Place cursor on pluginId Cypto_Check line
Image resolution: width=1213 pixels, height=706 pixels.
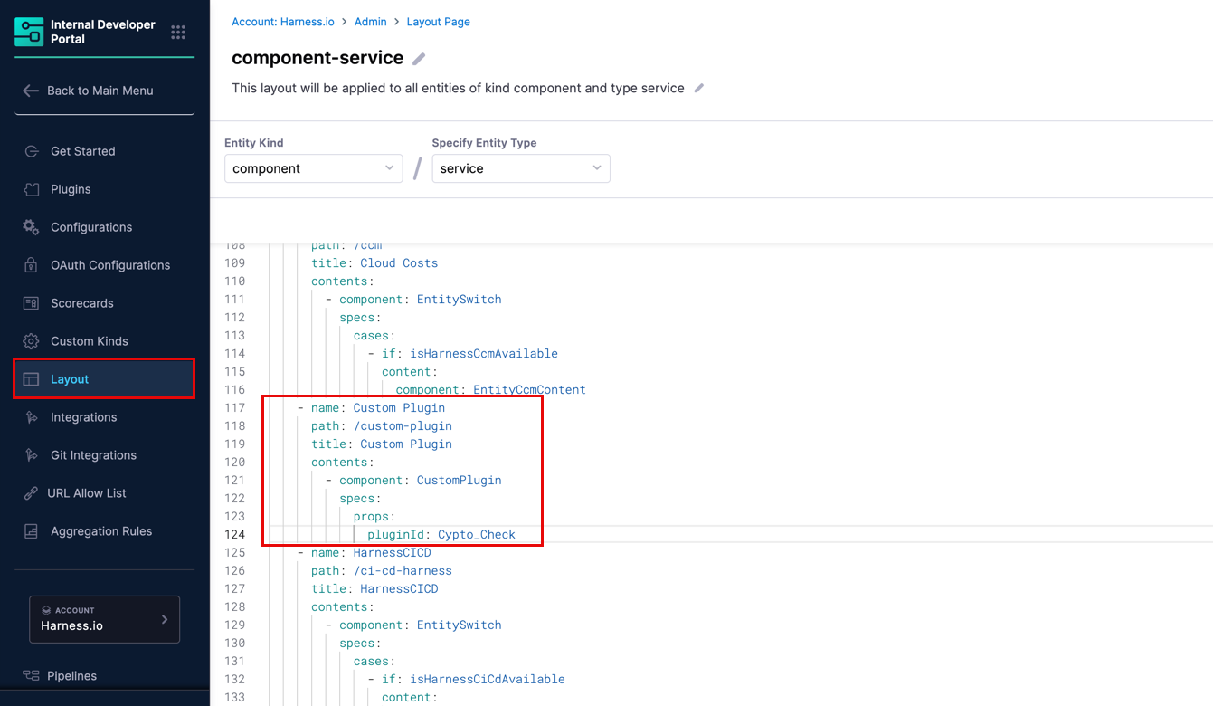click(x=441, y=534)
